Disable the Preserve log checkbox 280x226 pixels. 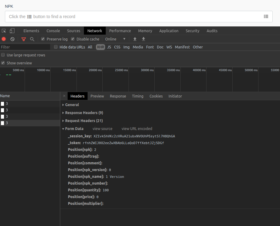43,39
